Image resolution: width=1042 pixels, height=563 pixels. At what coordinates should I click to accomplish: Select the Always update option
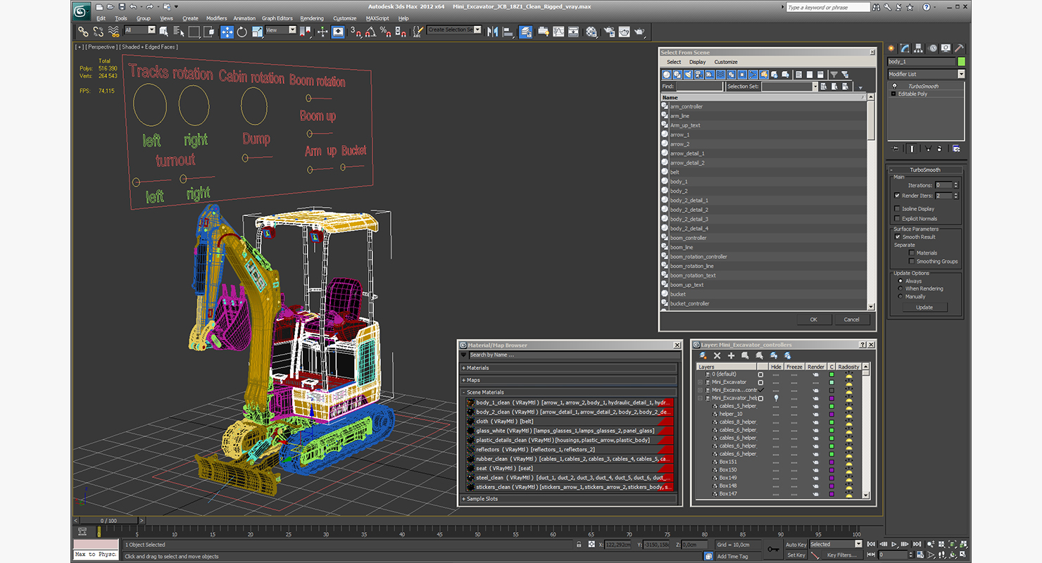900,281
